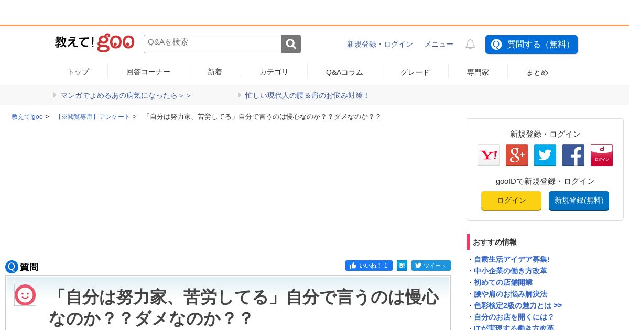Log in with the Yahoo! icon
The image size is (629, 330).
(x=489, y=155)
